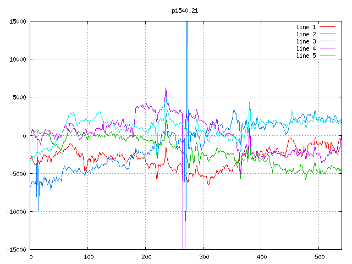Click the green legend sample for line 2

[328, 34]
